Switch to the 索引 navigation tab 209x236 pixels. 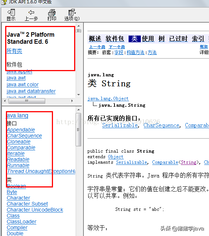[198, 39]
